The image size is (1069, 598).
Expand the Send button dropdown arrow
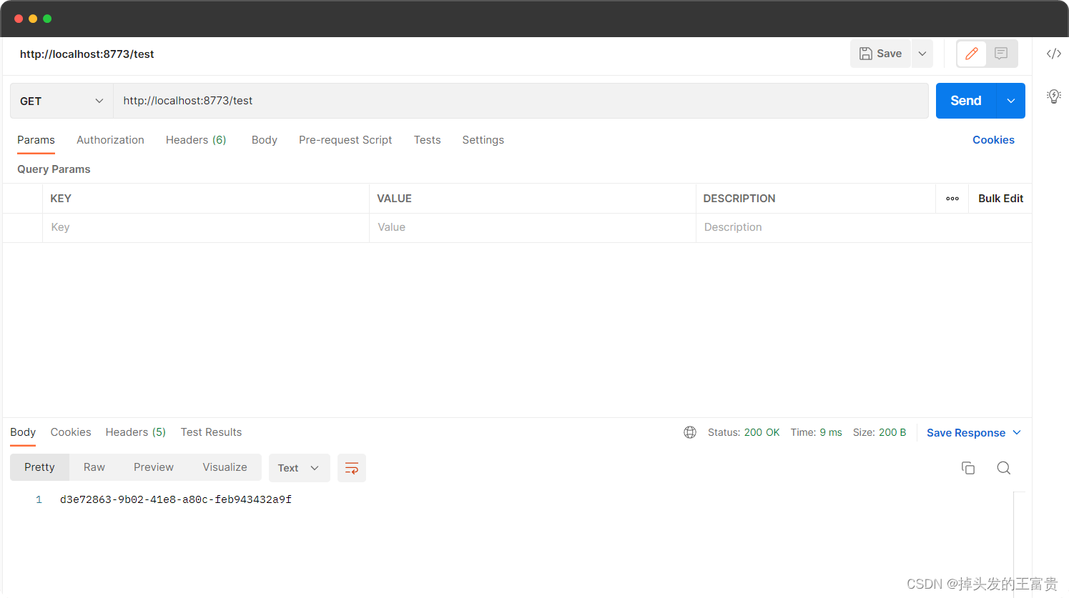point(1011,101)
